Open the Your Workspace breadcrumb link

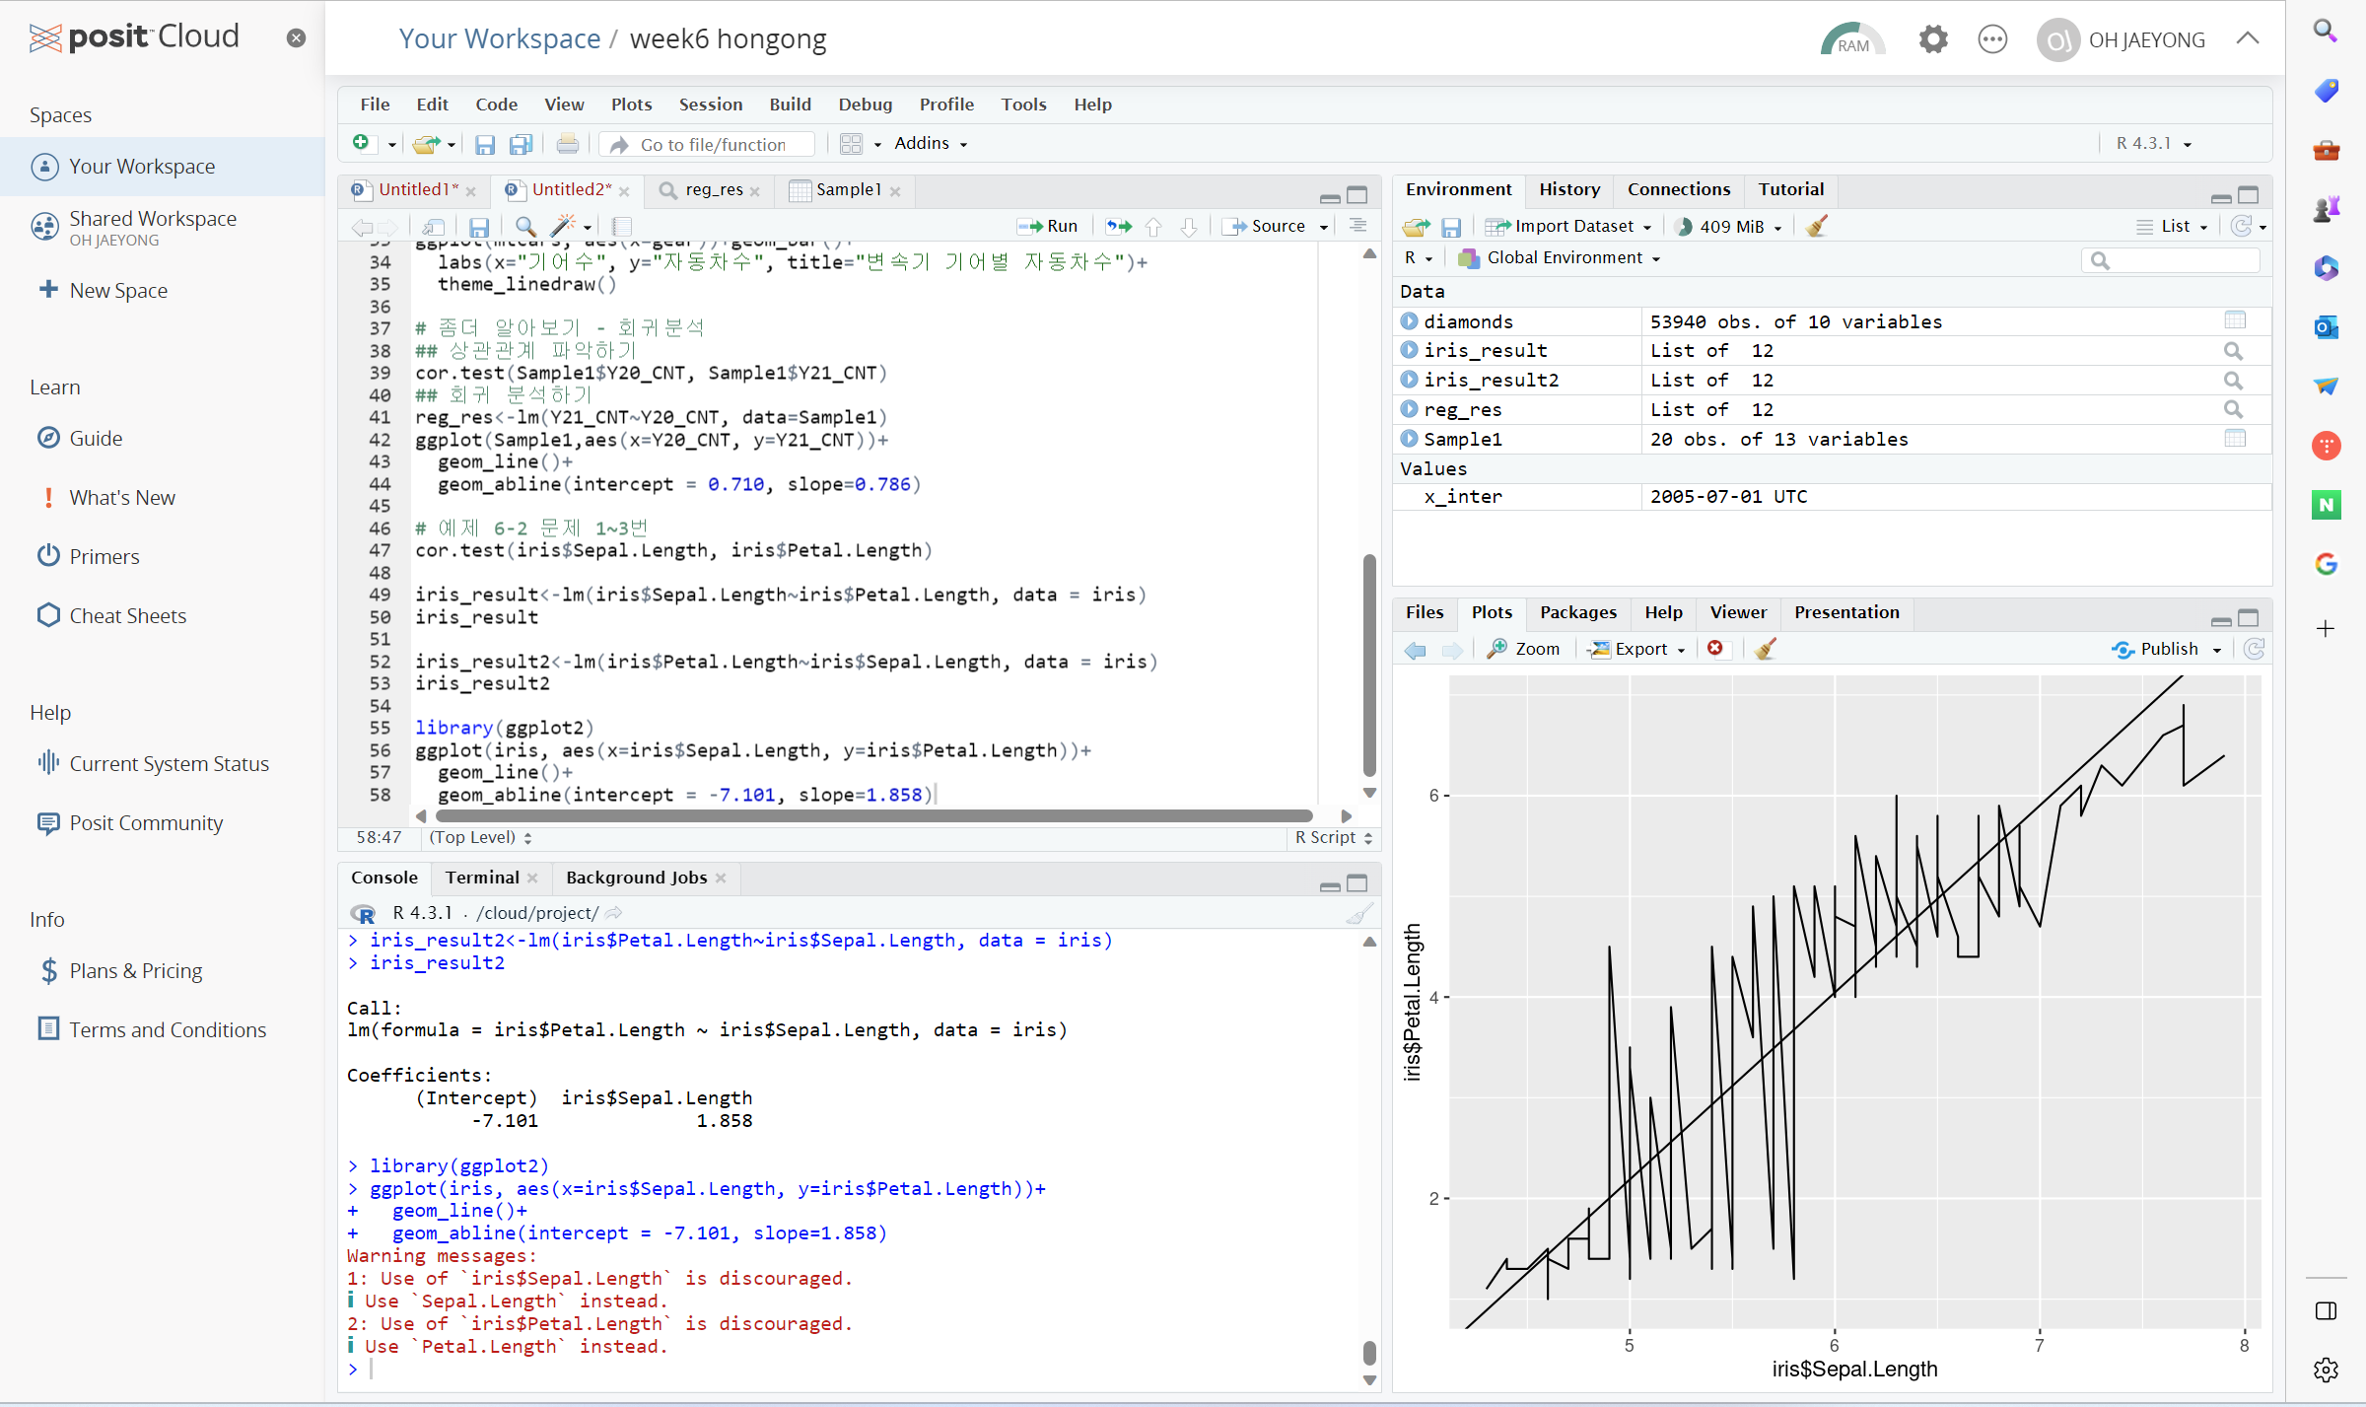coord(499,39)
